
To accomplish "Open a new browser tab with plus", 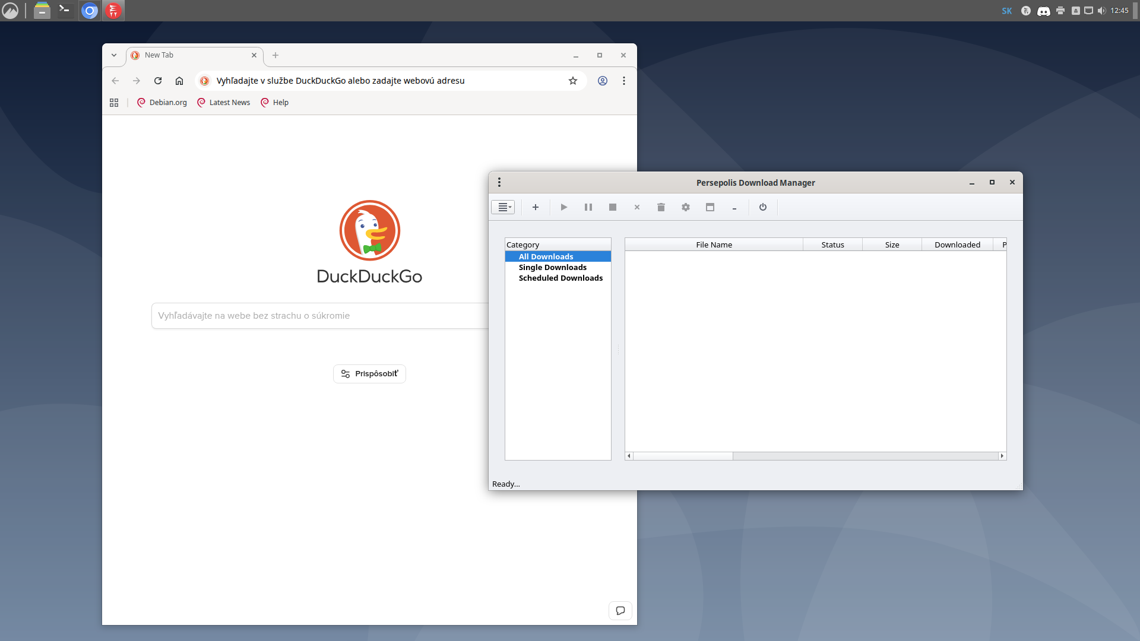I will tap(275, 55).
